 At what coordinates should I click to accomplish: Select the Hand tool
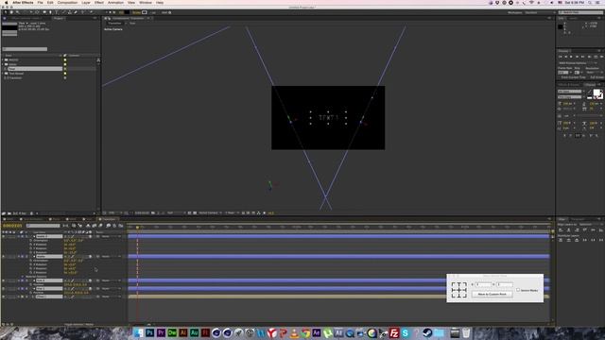click(x=11, y=12)
